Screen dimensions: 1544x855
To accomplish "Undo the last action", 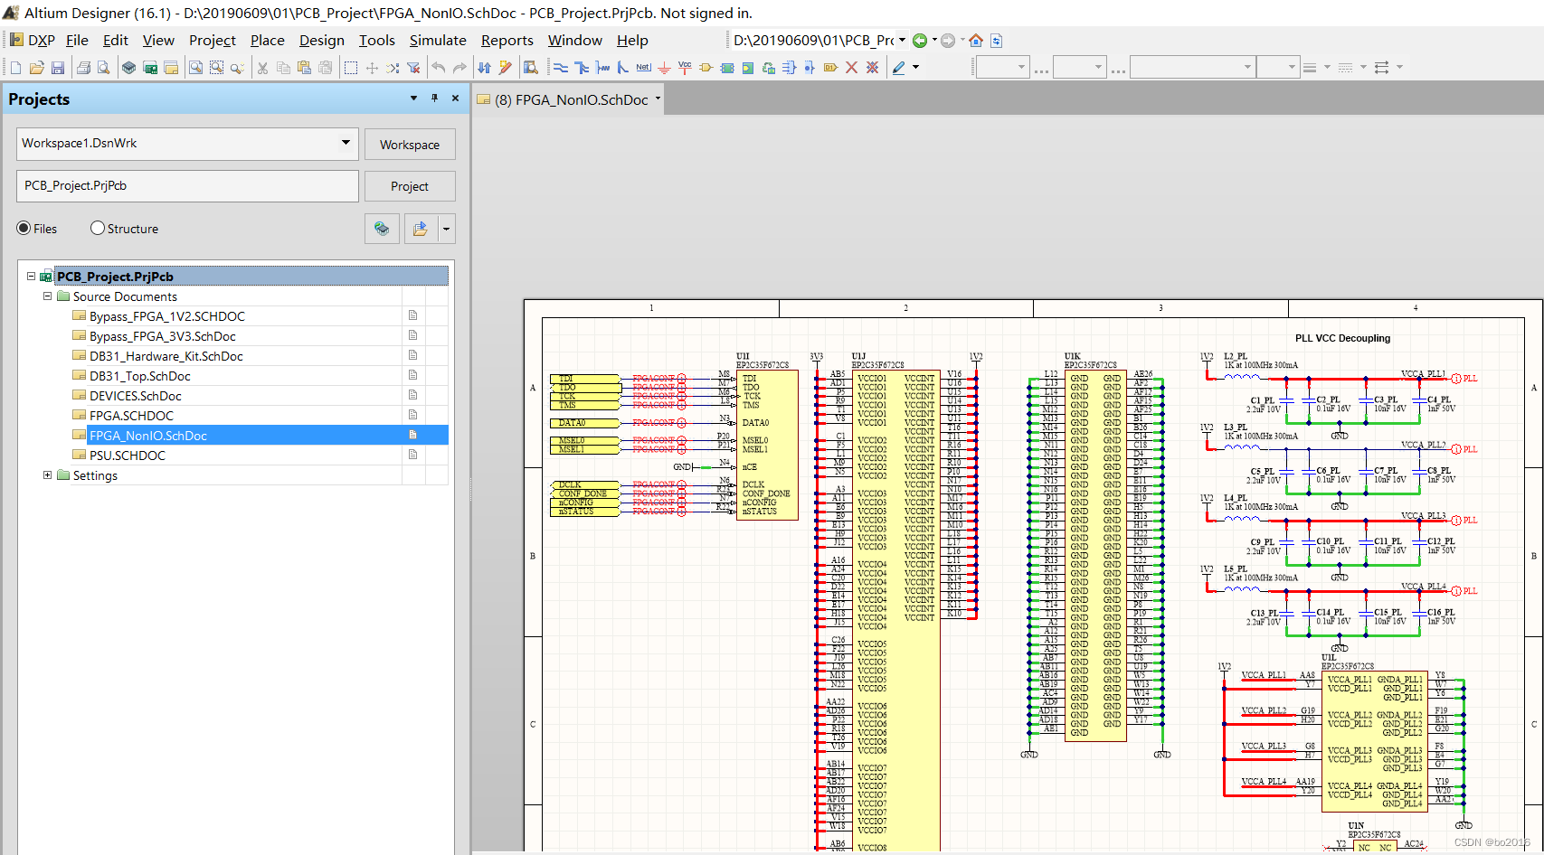I will 439,68.
